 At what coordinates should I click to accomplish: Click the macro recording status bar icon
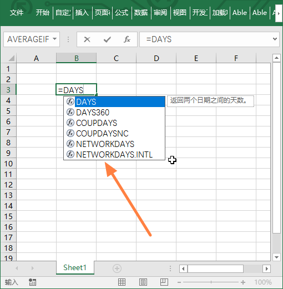(x=32, y=282)
